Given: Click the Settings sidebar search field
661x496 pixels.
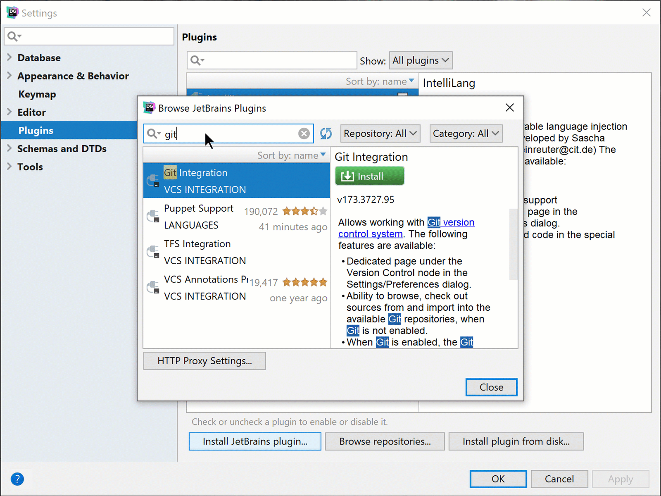Looking at the screenshot, I should (x=89, y=36).
